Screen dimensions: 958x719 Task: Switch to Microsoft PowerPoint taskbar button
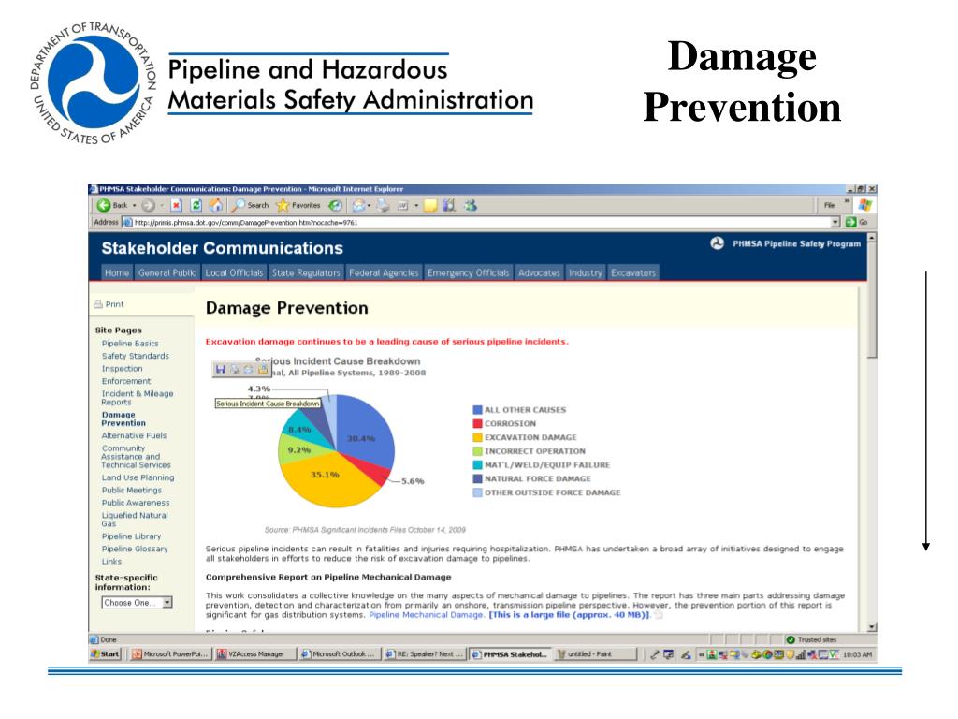(170, 654)
